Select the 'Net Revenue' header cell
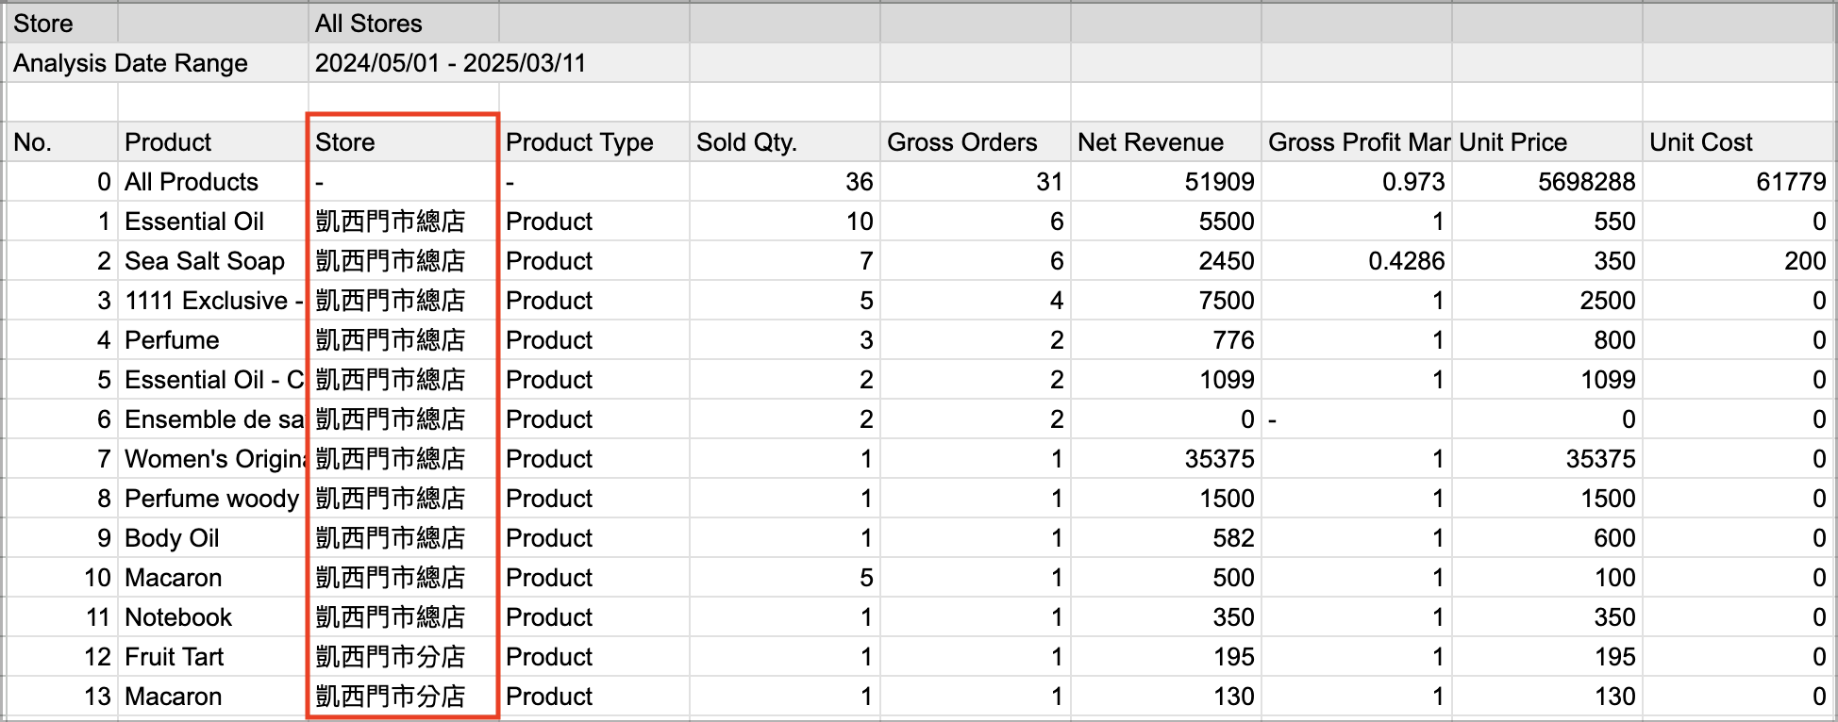The image size is (1838, 722). coord(1166,142)
